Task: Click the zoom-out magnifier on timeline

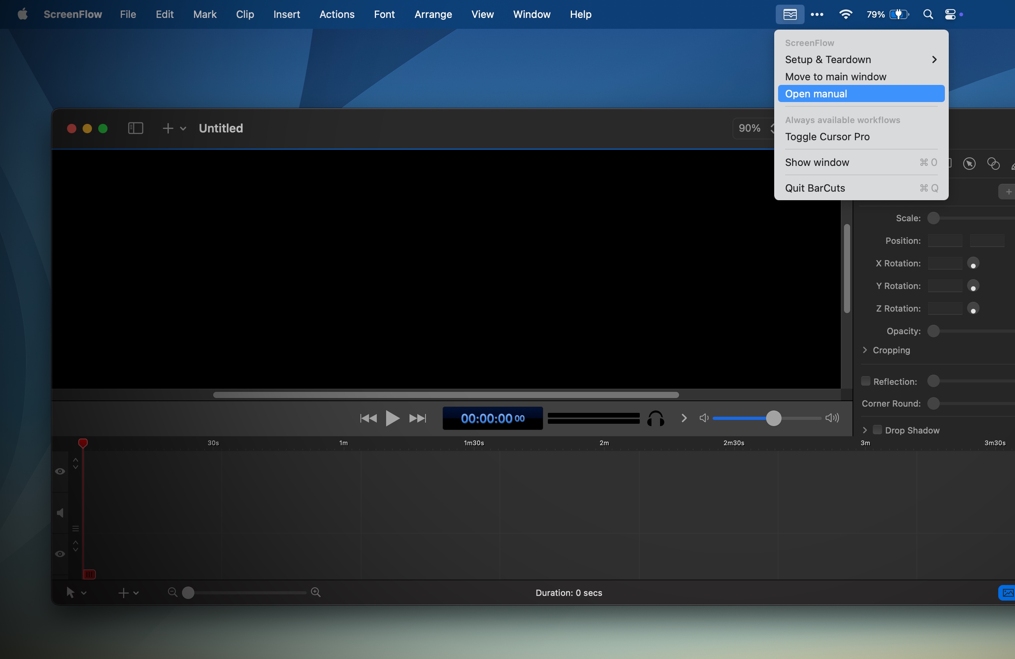Action: pos(172,592)
